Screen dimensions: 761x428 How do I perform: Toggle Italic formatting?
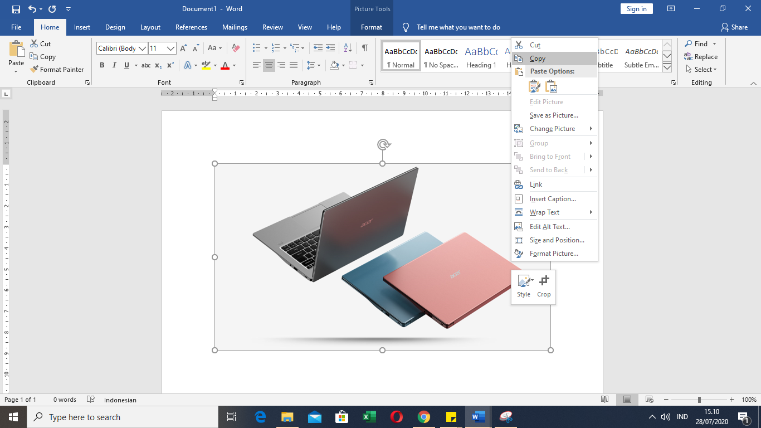pos(114,66)
